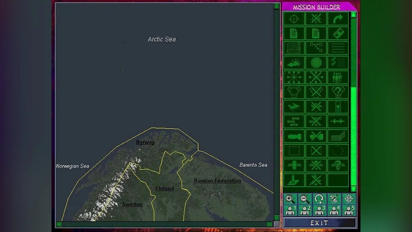Click the dim circle icon

pos(338,151)
